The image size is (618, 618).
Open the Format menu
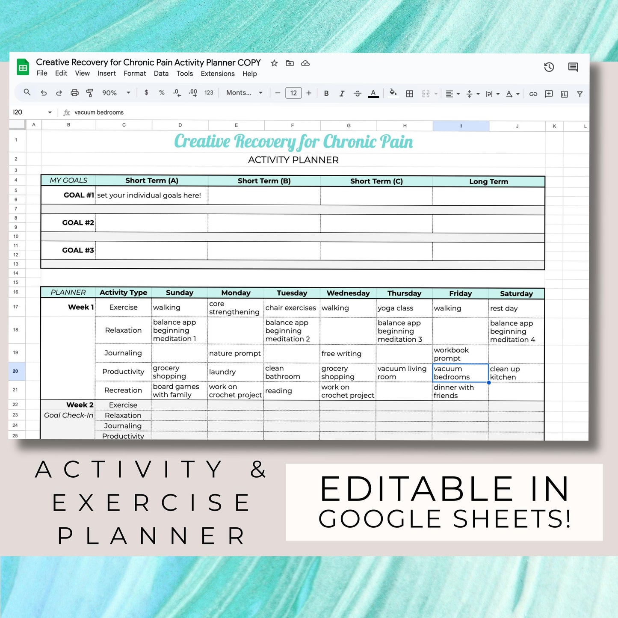click(135, 74)
